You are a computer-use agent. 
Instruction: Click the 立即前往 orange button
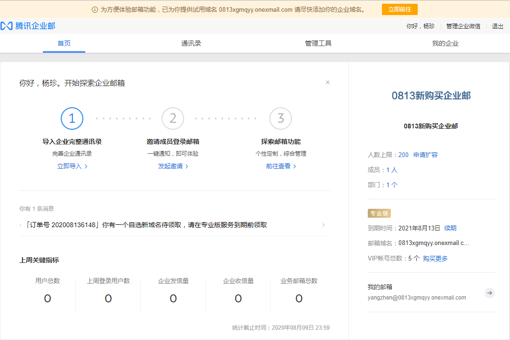pyautogui.click(x=399, y=9)
